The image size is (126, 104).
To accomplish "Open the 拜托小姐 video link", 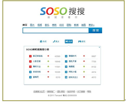I will (x=72, y=72).
